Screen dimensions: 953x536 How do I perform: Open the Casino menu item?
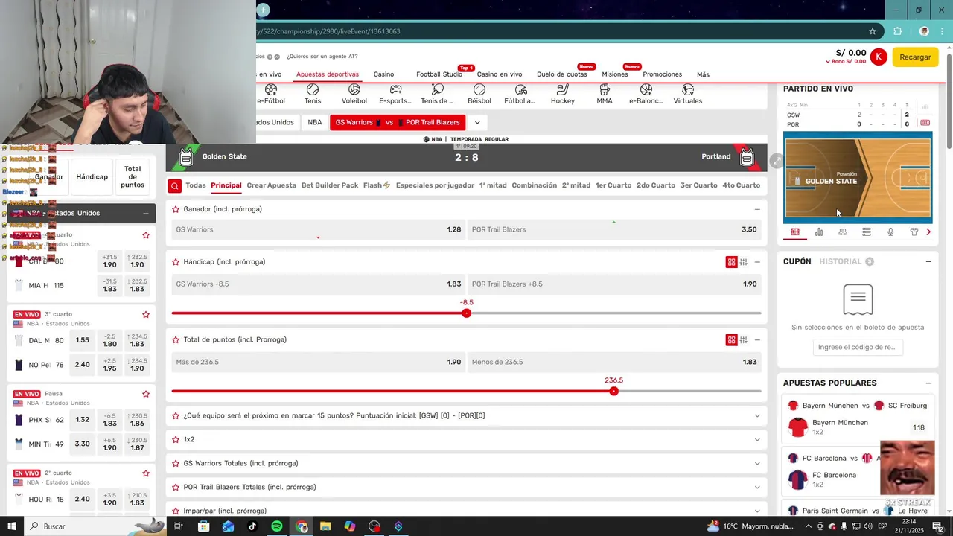coord(383,74)
